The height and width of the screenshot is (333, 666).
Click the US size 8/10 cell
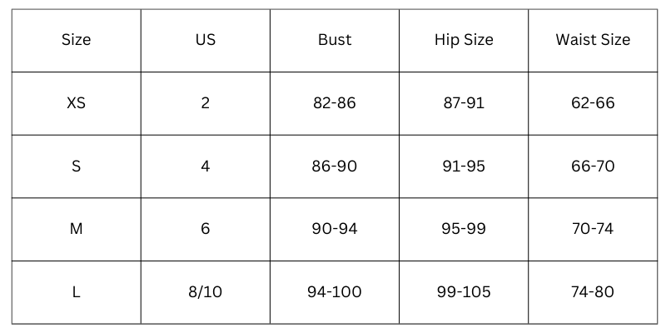click(205, 292)
